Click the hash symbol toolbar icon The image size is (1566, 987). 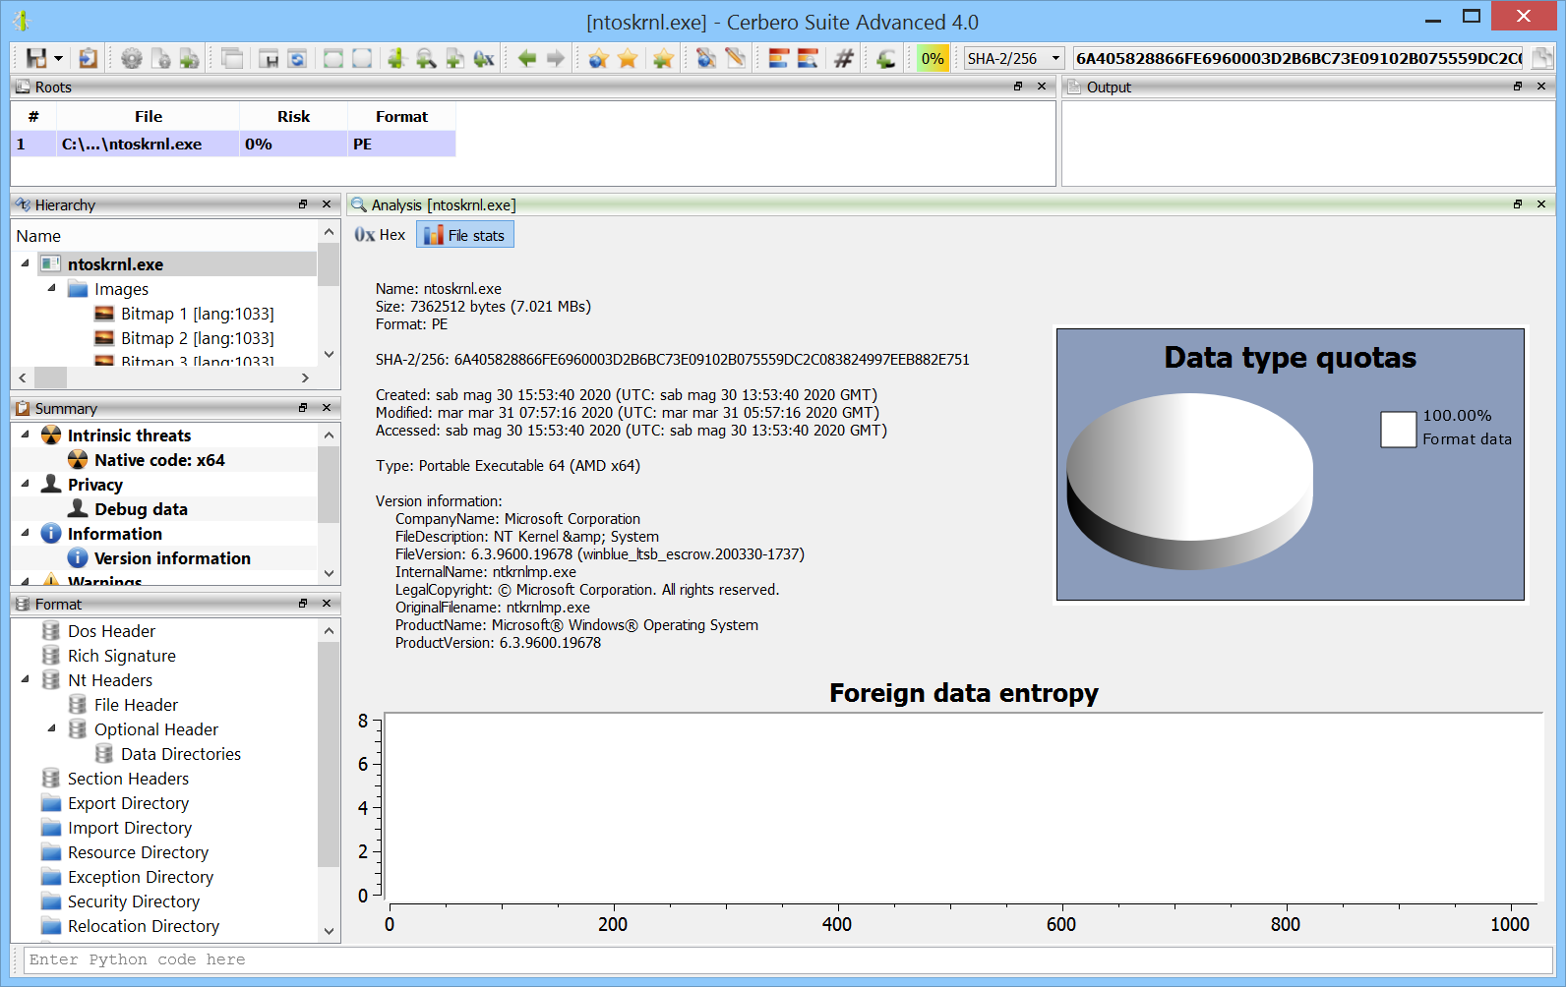[x=843, y=58]
